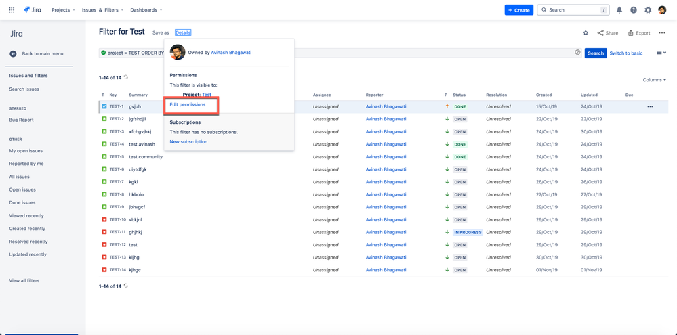
Task: Open the more actions ellipsis beside Export
Action: pyautogui.click(x=662, y=32)
